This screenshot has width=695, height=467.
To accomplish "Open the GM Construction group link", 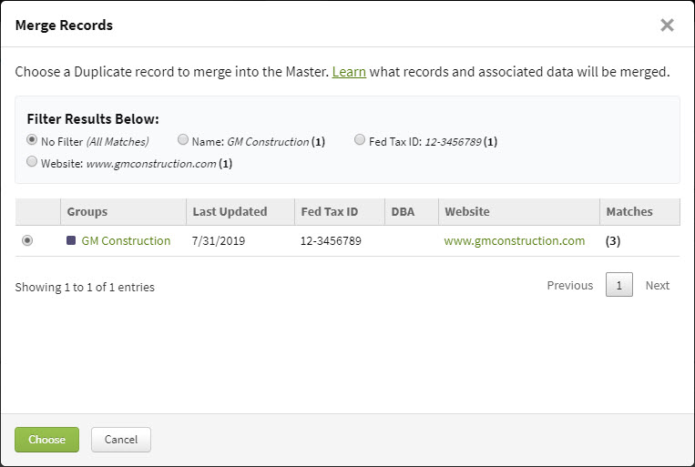I will [126, 240].
